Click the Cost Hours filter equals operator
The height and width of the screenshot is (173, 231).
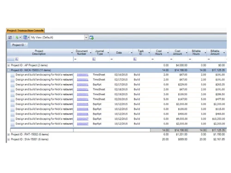[x=152, y=59]
